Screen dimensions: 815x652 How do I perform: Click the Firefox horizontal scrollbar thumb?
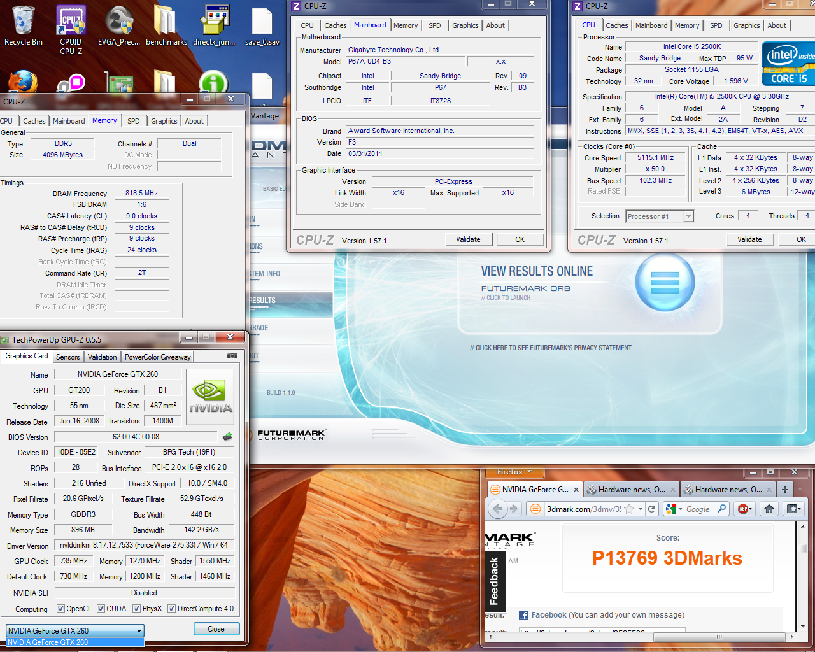(x=719, y=637)
